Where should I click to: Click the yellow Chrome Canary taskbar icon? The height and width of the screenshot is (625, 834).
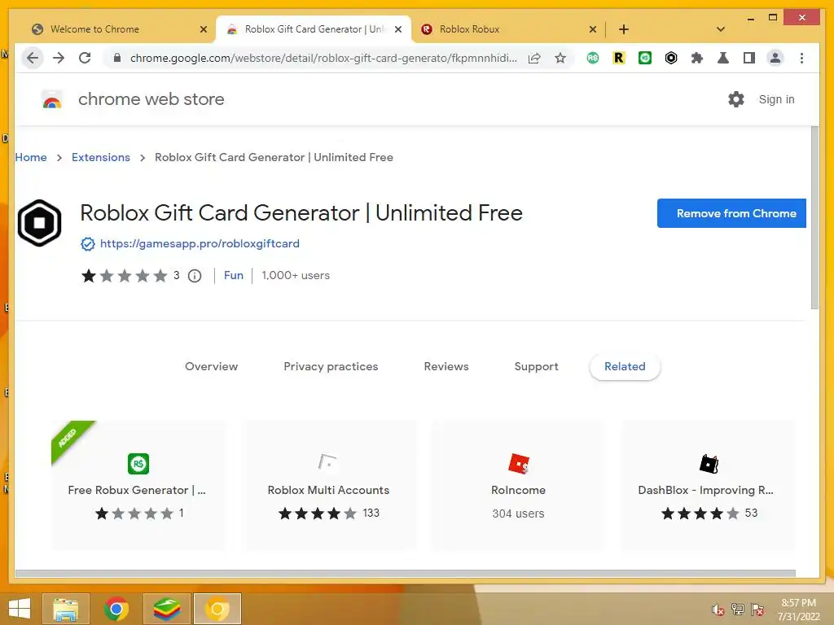pyautogui.click(x=217, y=609)
